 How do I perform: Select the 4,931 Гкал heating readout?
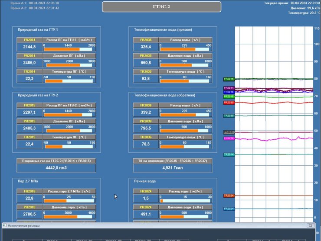coord(173,168)
